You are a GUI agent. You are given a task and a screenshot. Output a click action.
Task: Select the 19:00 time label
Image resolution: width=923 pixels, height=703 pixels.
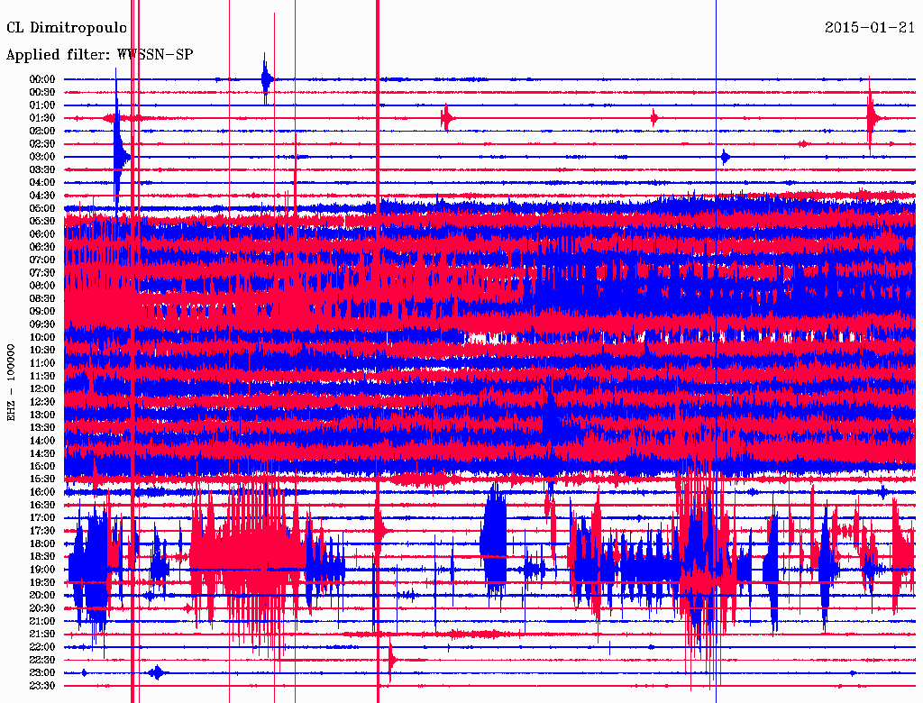tap(42, 570)
